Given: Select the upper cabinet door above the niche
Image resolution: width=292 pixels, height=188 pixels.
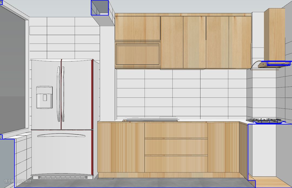Looking at the screenshot, I should pos(137,28).
